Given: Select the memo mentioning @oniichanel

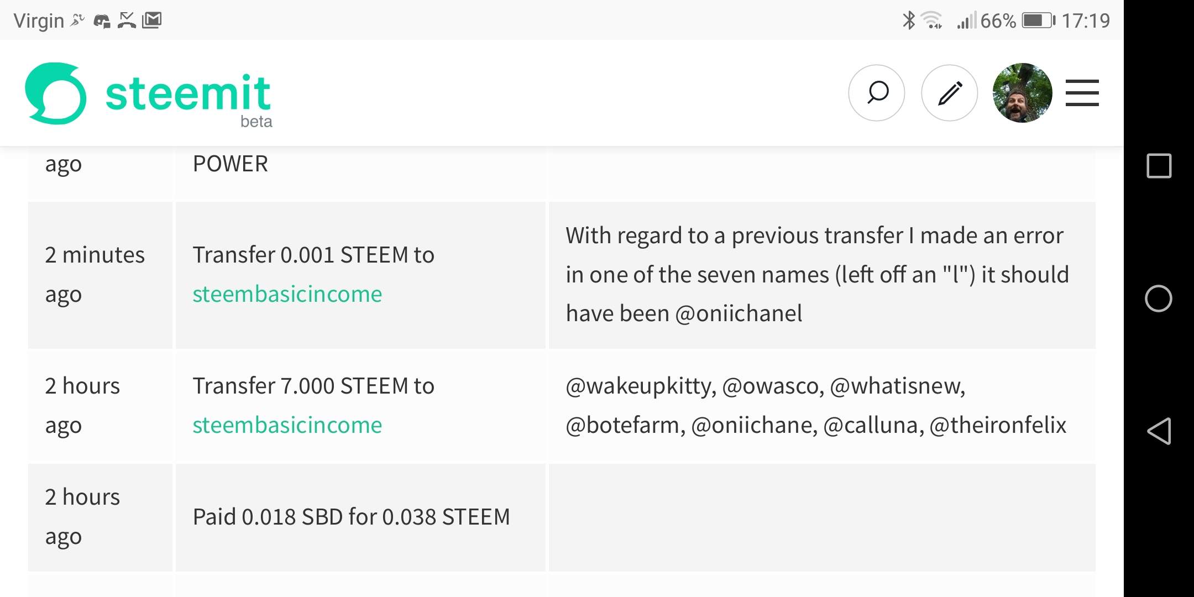Looking at the screenshot, I should (x=817, y=275).
